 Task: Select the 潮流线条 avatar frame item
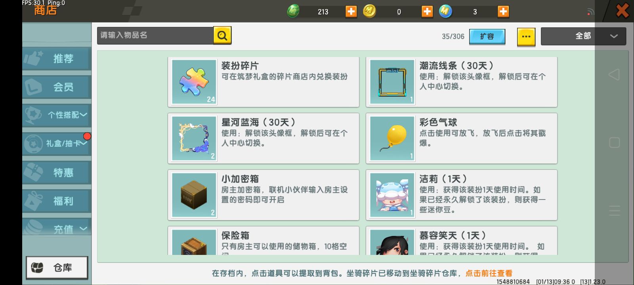[x=462, y=82]
